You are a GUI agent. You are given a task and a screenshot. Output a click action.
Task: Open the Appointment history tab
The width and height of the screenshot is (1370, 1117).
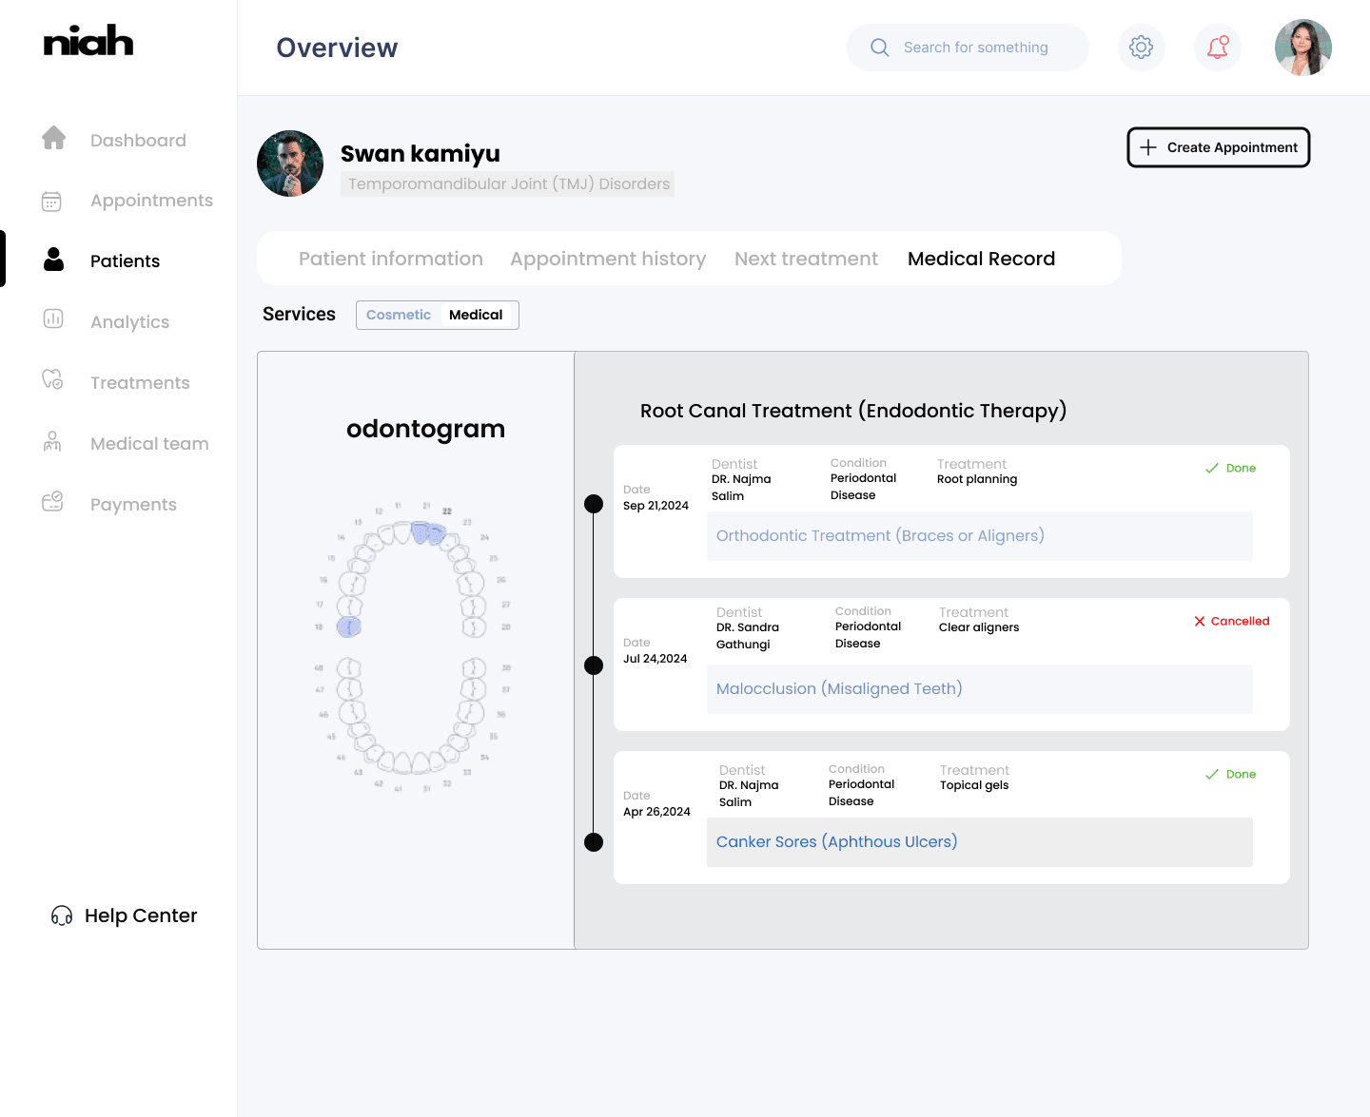[x=608, y=259]
